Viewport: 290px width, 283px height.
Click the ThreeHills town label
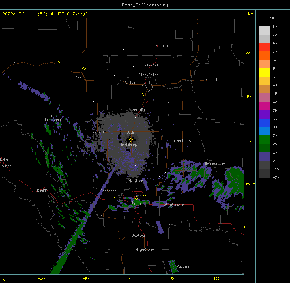click(181, 140)
